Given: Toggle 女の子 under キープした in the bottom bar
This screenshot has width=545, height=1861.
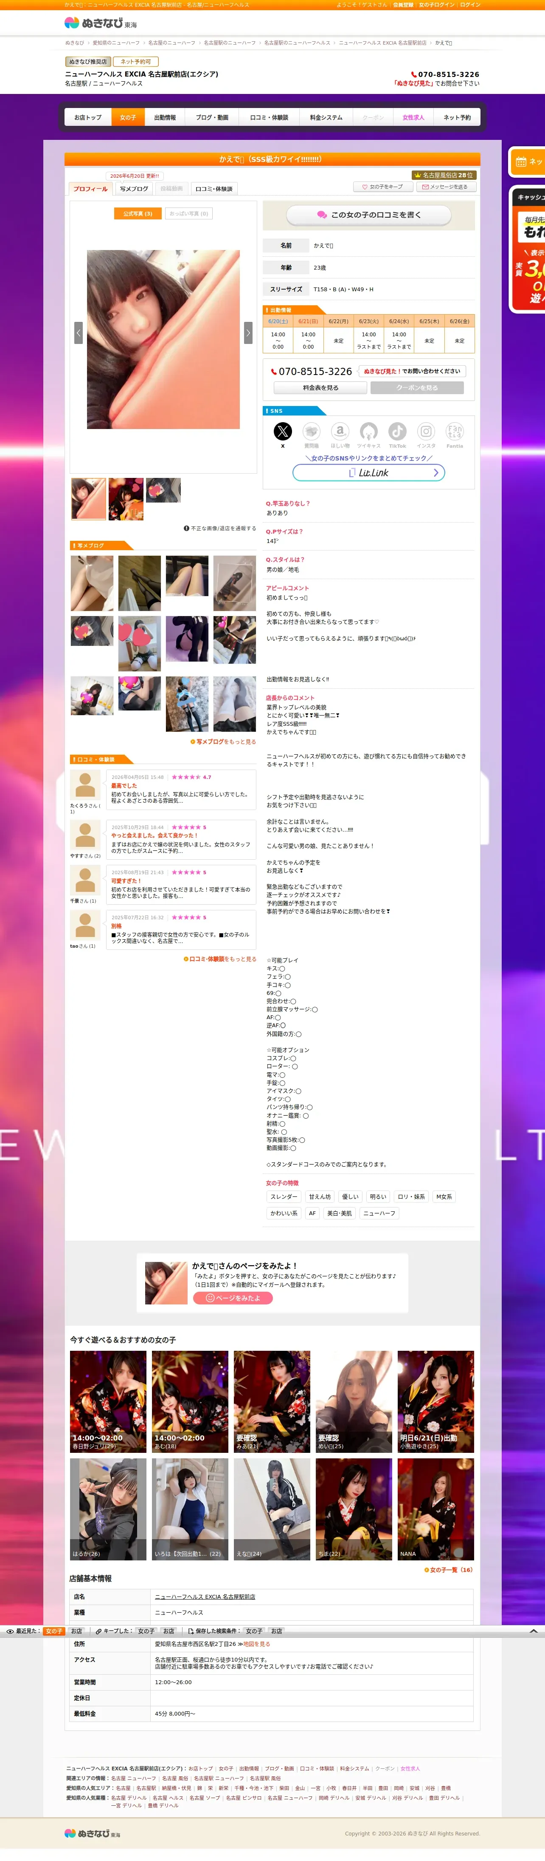Looking at the screenshot, I should pos(146,1631).
